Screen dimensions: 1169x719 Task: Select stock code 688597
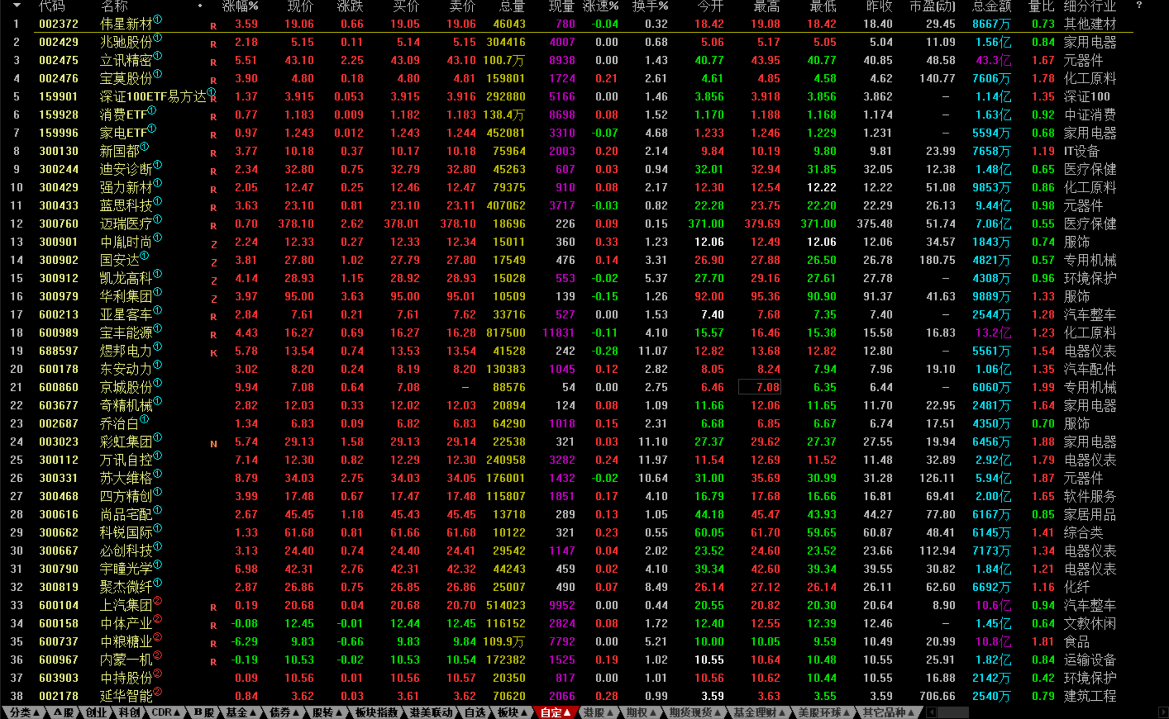pos(59,351)
